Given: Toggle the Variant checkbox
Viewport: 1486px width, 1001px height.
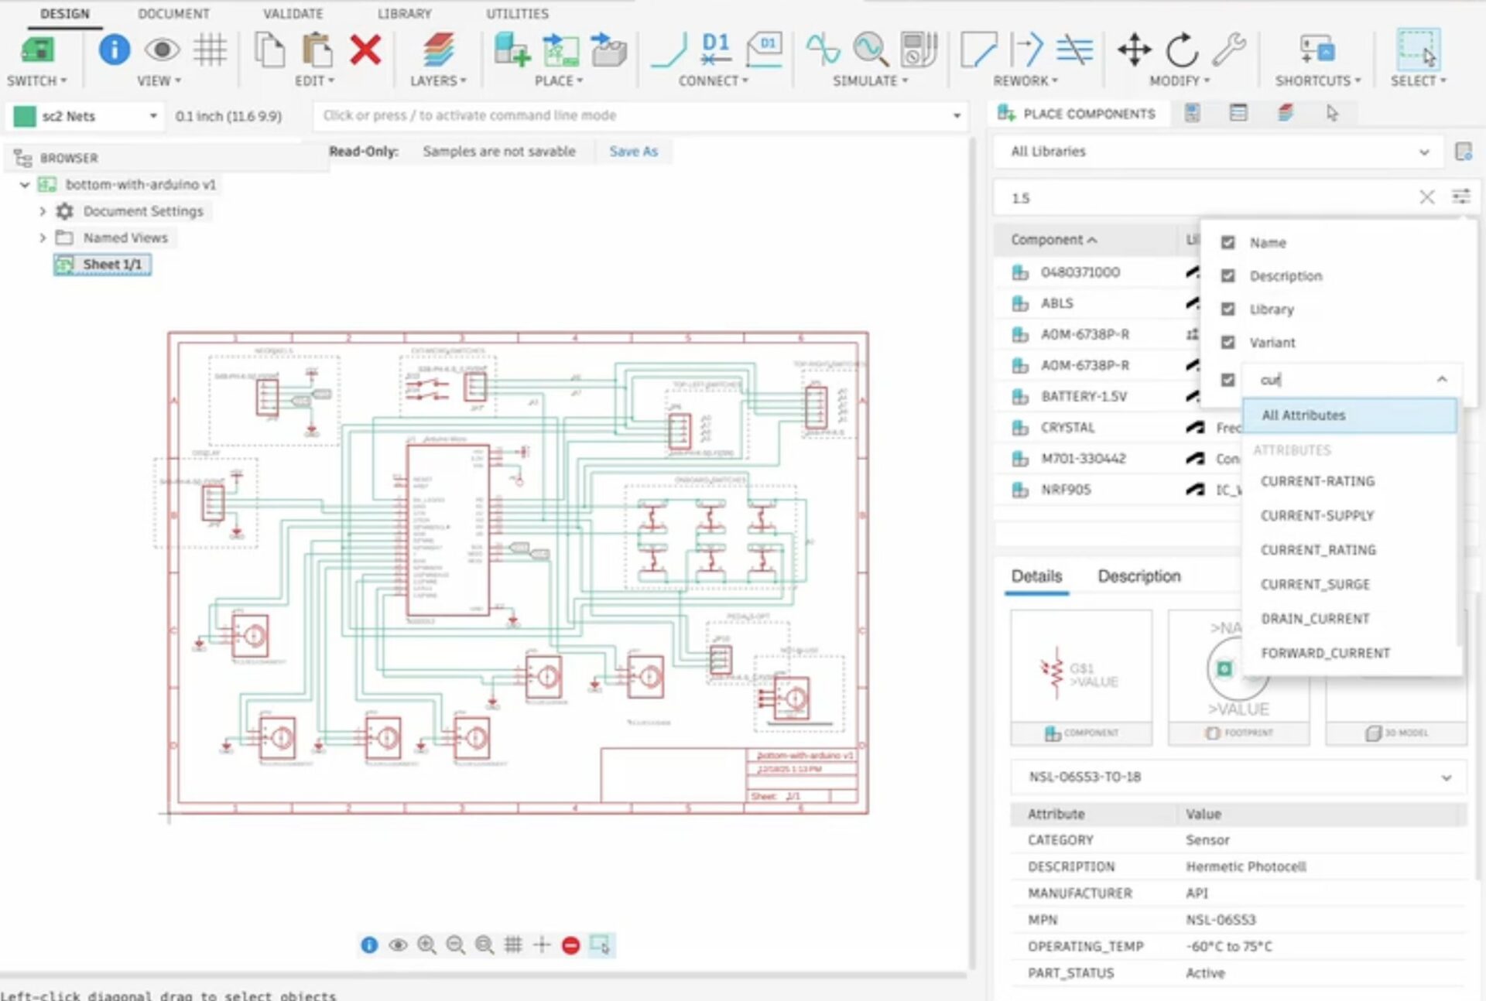Looking at the screenshot, I should (1227, 343).
